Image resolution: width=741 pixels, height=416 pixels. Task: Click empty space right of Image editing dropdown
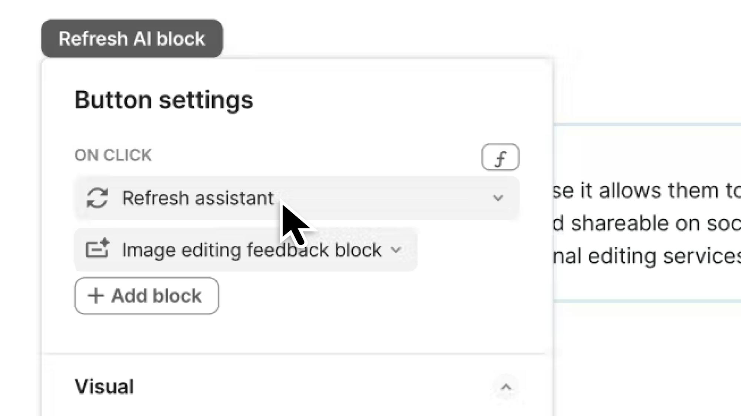coord(471,250)
